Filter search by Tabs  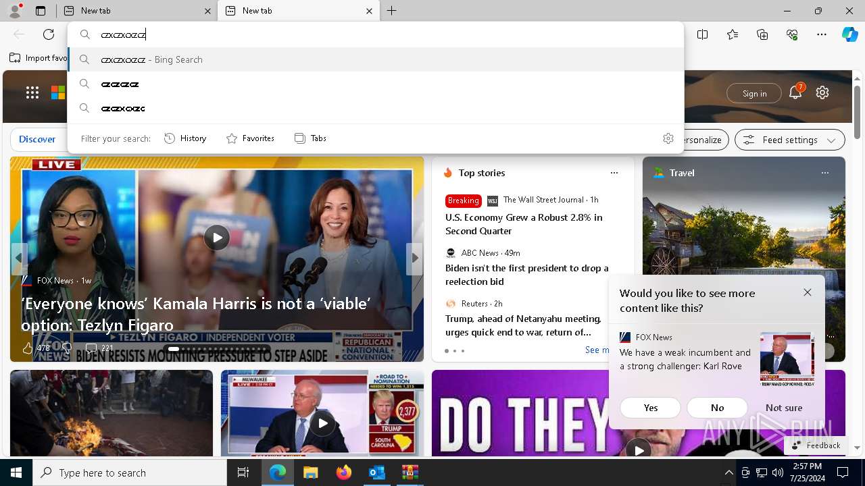coord(310,138)
